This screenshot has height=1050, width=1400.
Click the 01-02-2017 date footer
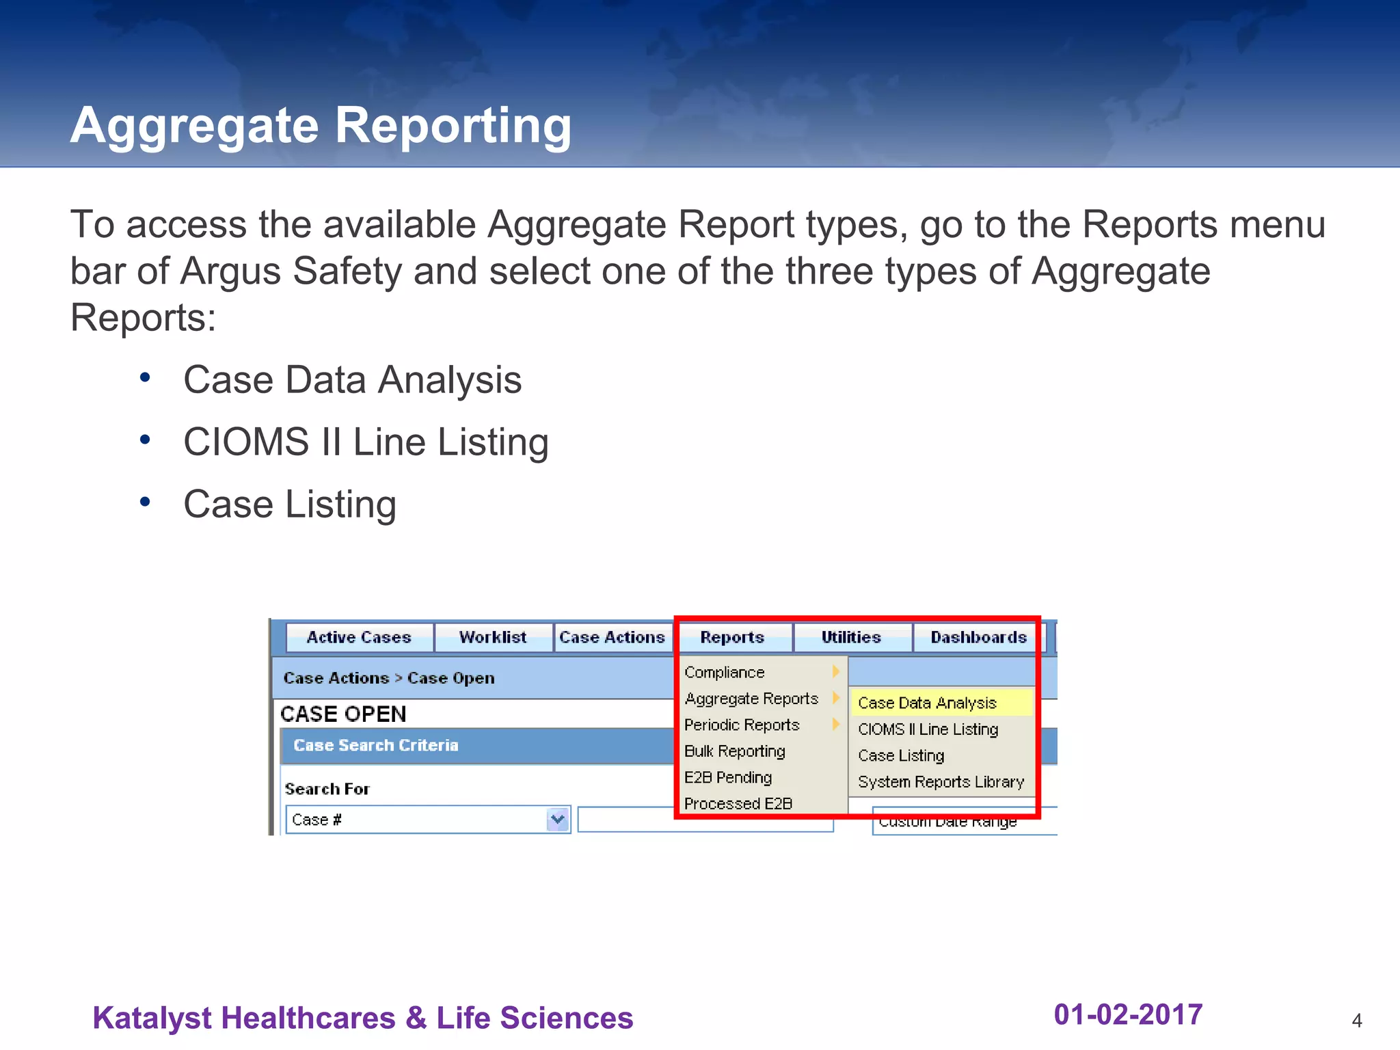pyautogui.click(x=1128, y=1014)
